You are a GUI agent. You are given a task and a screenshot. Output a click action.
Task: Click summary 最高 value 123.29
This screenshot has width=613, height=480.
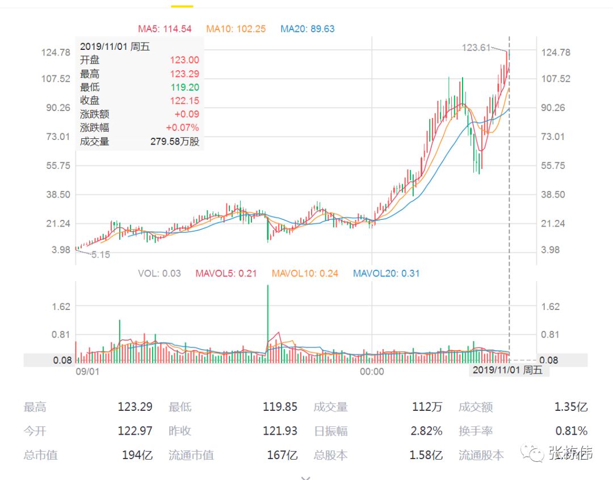coord(135,407)
